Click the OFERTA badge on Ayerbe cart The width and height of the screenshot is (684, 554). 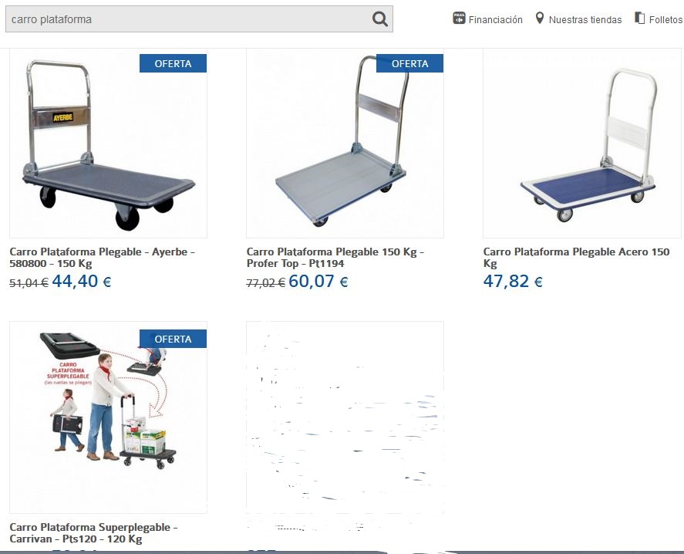[174, 63]
